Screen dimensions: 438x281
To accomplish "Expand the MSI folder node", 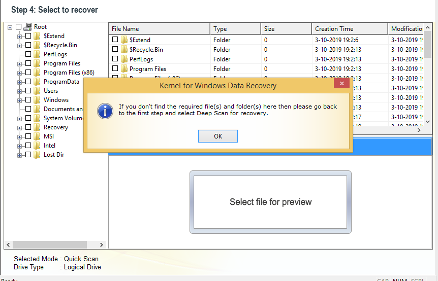I will pyautogui.click(x=19, y=137).
